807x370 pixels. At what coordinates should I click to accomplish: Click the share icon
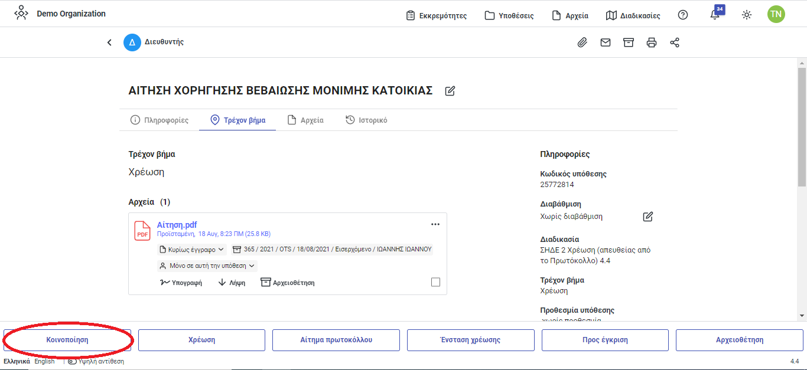point(675,42)
